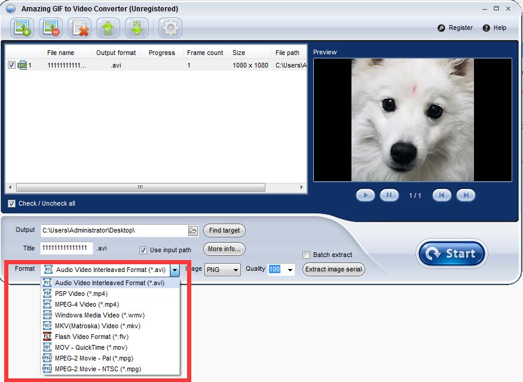Click the Title text field

66,248
